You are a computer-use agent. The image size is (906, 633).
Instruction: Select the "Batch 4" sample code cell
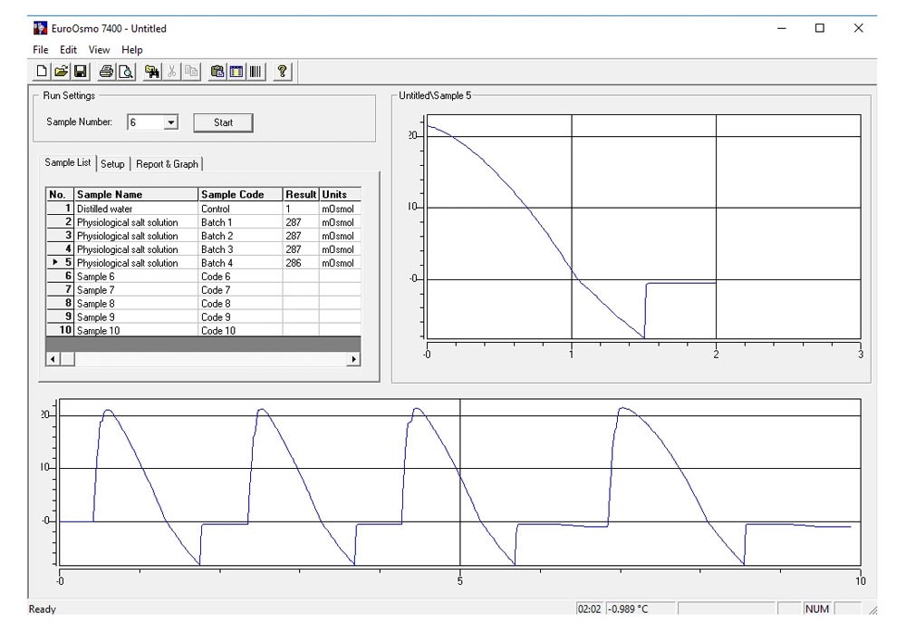point(240,263)
